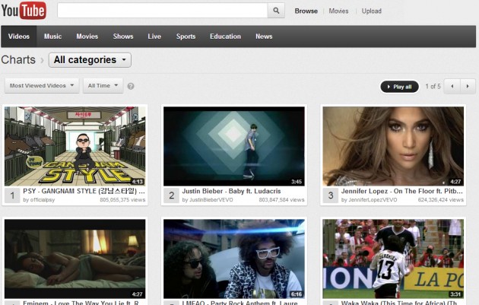Click title Justin Bieber - Baby ft. Ludacris
Screen dimensions: 479x305
231,192
